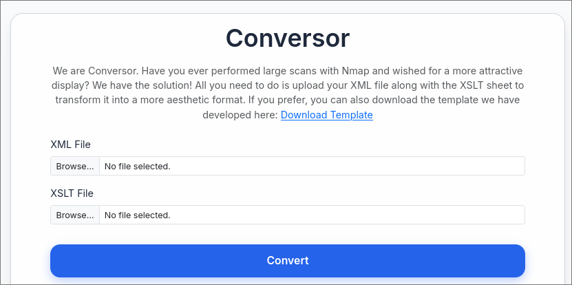Click the opening "We are Conversor." sentence
The image size is (572, 285).
point(93,71)
